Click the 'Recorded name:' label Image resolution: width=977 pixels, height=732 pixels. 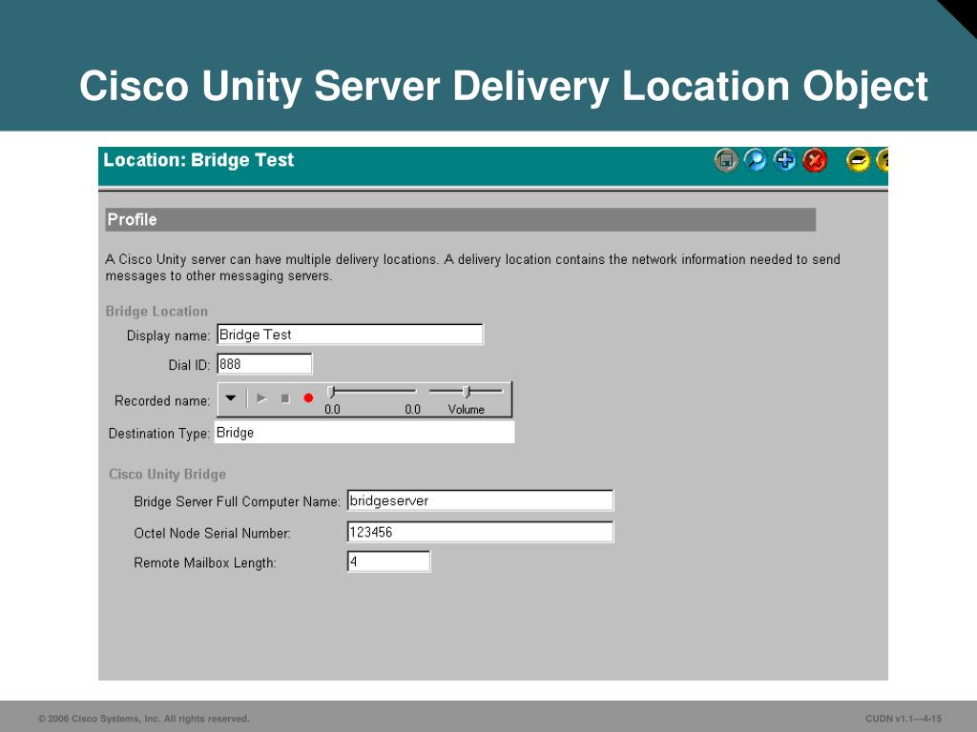pos(162,401)
